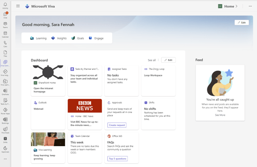Click 'Loop Workspace' text
Viewport: 257px width, 167px height.
[153, 75]
